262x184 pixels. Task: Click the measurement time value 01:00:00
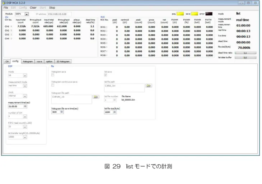(x=243, y=26)
